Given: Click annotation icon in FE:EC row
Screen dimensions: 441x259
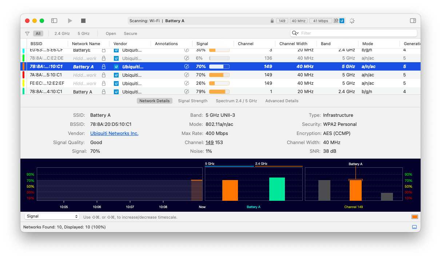Looking at the screenshot, I should pos(187,83).
